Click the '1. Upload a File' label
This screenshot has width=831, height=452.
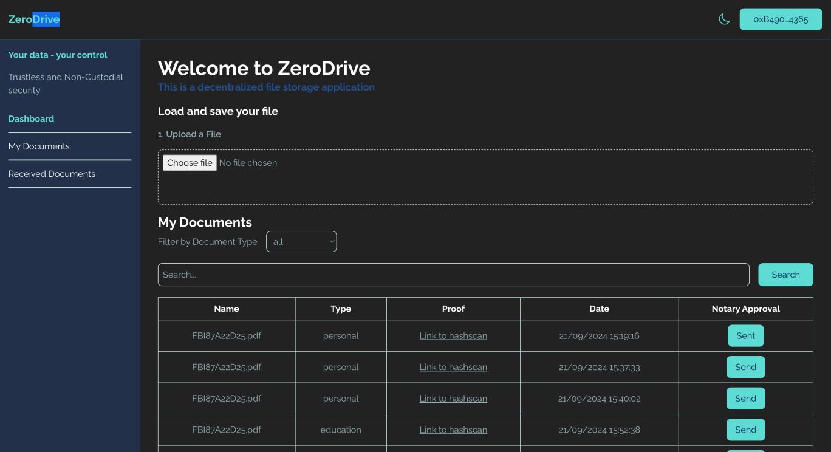point(190,134)
